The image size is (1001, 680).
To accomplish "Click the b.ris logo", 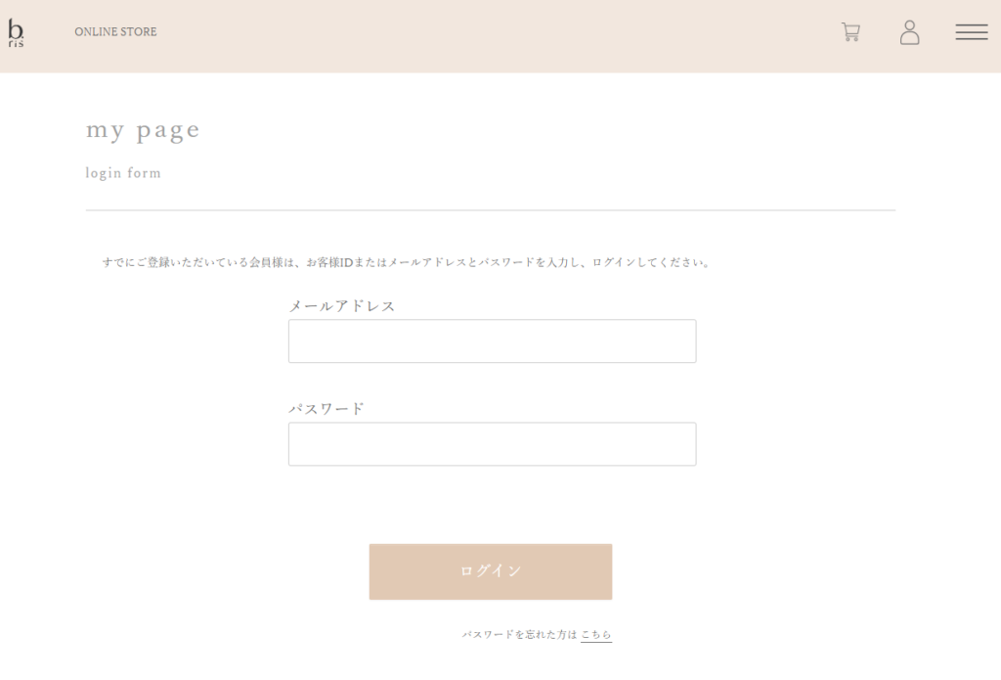I will (16, 32).
